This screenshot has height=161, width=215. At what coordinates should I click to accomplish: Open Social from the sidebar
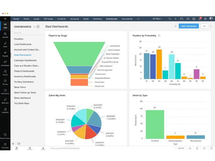click(x=5, y=73)
